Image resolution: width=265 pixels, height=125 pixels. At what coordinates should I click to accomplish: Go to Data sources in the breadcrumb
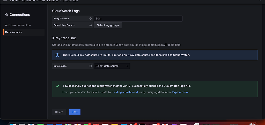(x=50, y=1)
